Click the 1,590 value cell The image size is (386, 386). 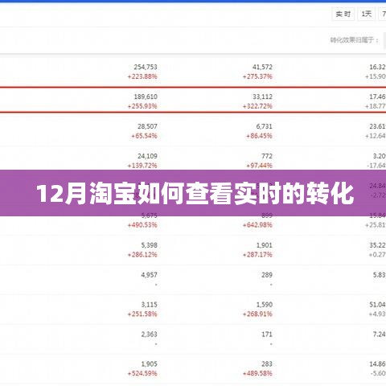click(x=264, y=305)
